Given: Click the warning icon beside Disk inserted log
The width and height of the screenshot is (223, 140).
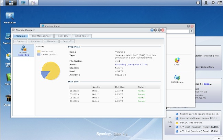Looking at the screenshot, I should coord(177,122).
